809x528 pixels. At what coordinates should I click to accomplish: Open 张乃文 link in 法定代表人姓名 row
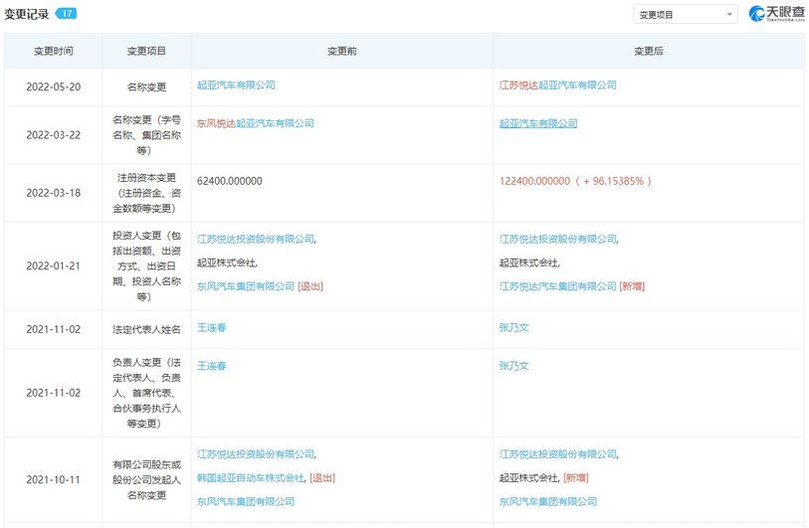pyautogui.click(x=513, y=327)
